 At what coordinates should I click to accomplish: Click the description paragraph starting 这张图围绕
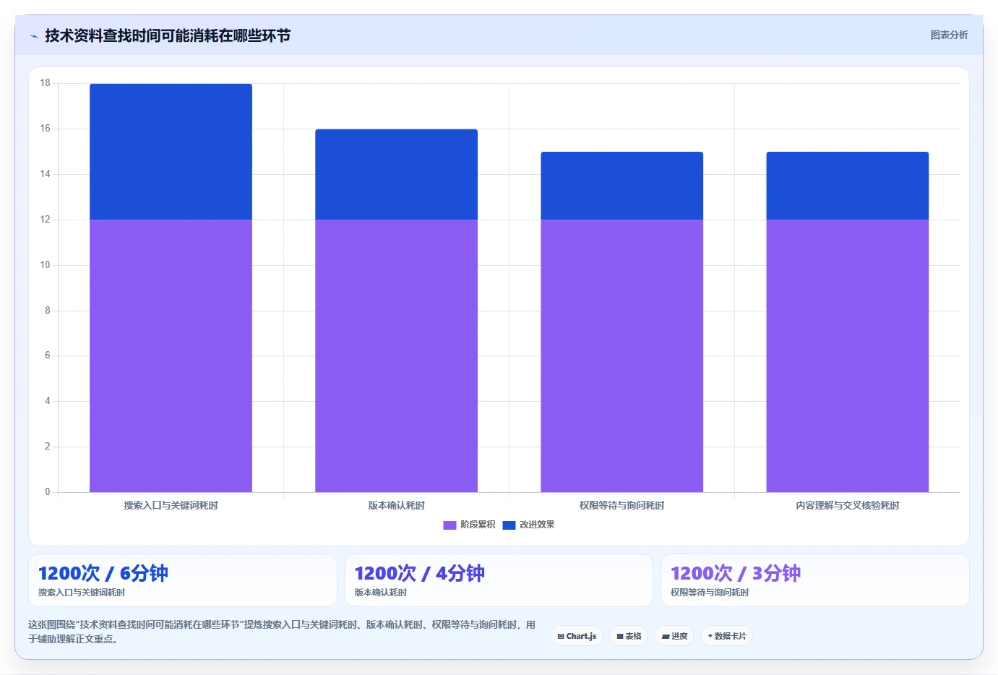[x=282, y=632]
